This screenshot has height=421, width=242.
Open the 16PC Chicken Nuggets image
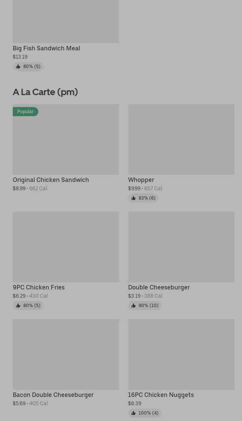[181, 354]
